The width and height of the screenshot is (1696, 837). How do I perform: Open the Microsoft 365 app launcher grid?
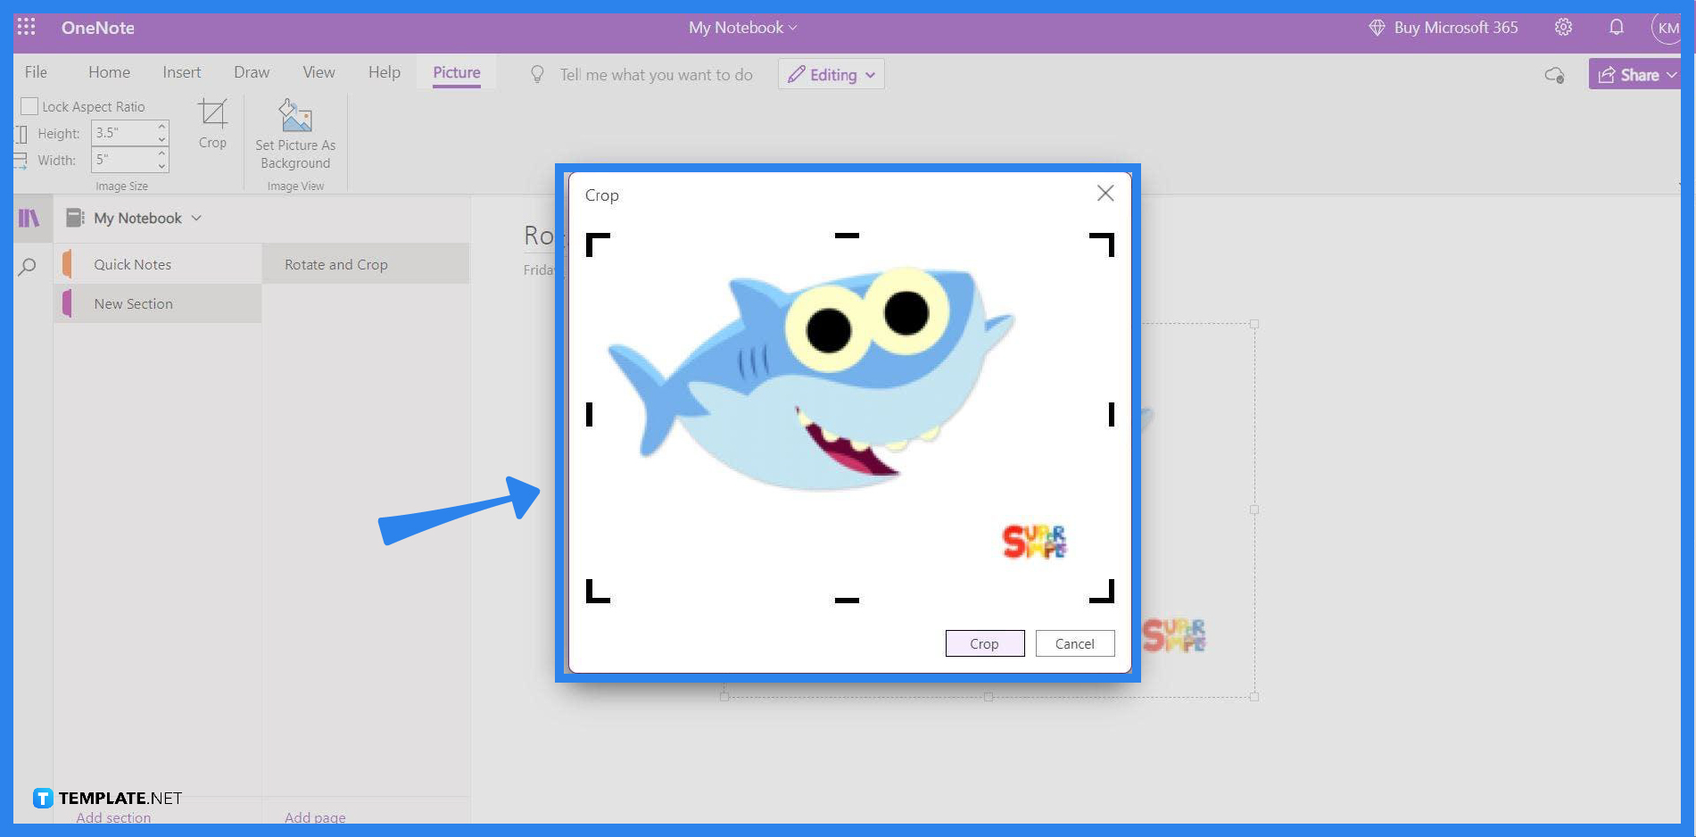[25, 27]
